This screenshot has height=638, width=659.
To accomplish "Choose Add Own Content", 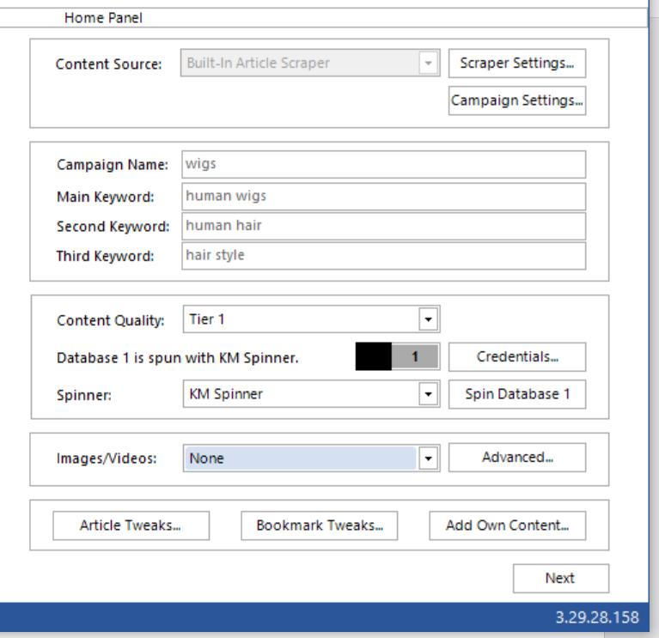I will [x=507, y=525].
